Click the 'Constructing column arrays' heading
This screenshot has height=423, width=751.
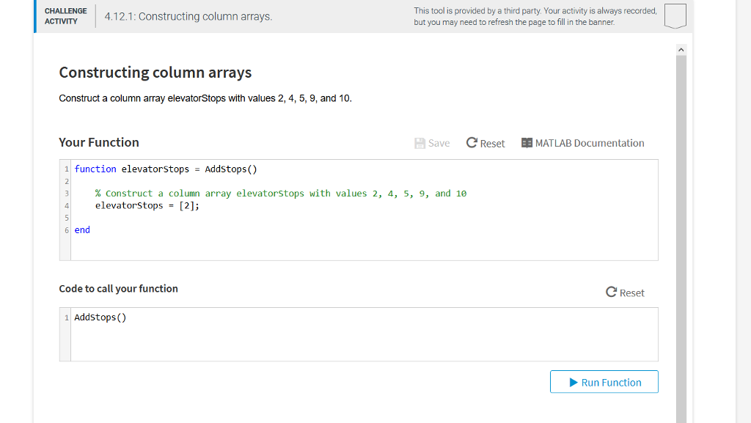coord(155,73)
